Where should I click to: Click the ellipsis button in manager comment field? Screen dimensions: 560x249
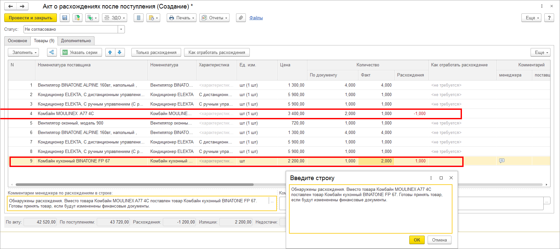(272, 202)
